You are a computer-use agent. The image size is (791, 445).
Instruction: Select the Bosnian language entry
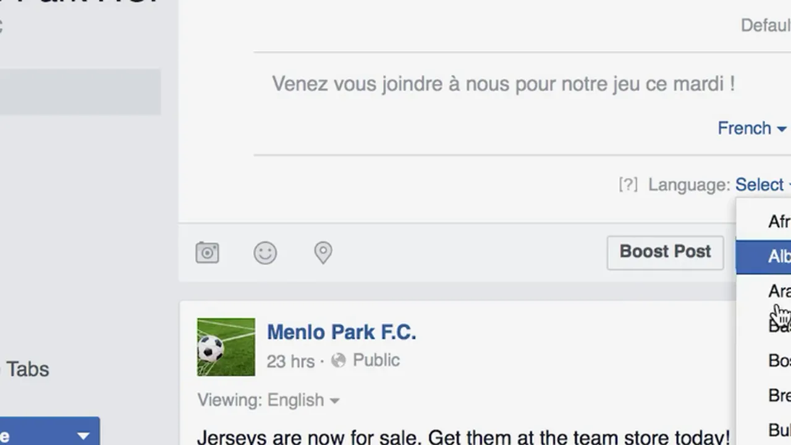click(x=777, y=360)
